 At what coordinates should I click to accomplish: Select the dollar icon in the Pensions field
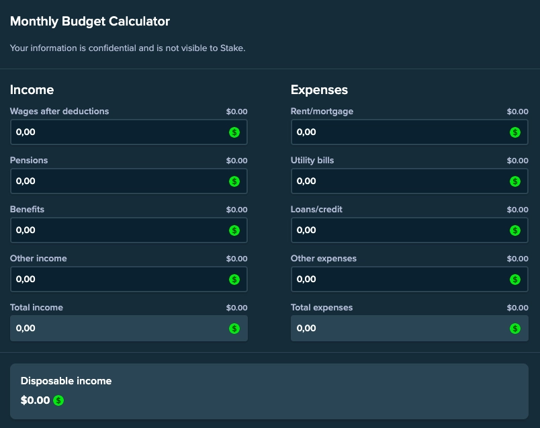point(234,181)
